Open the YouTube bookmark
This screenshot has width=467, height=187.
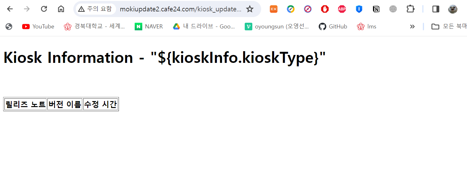(x=38, y=27)
